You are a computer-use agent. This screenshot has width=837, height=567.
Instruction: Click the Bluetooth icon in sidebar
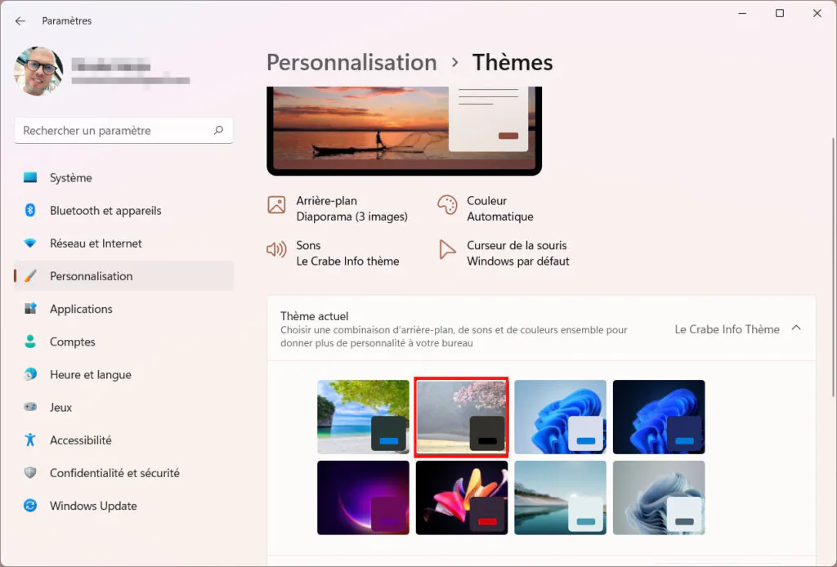[x=30, y=210]
